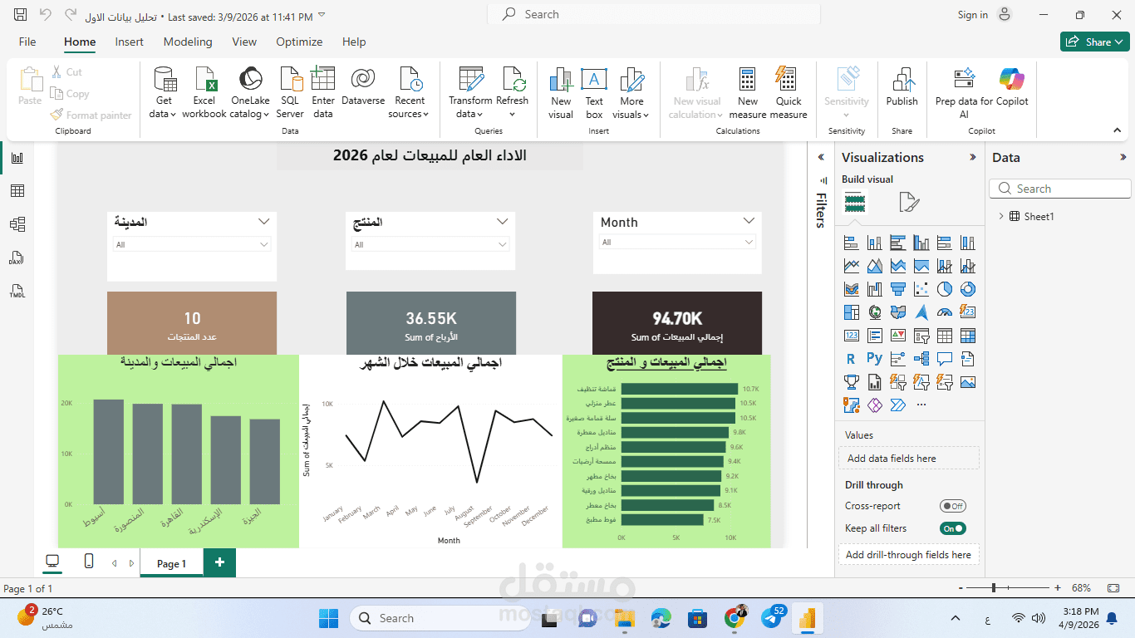Toggle Cross-report drill through off switch
Viewport: 1135px width, 638px height.
point(952,506)
